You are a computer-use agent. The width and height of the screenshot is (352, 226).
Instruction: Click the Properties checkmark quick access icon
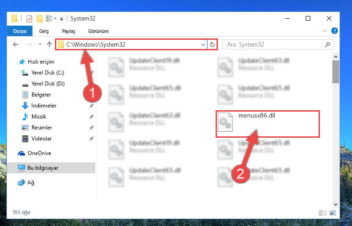29,19
